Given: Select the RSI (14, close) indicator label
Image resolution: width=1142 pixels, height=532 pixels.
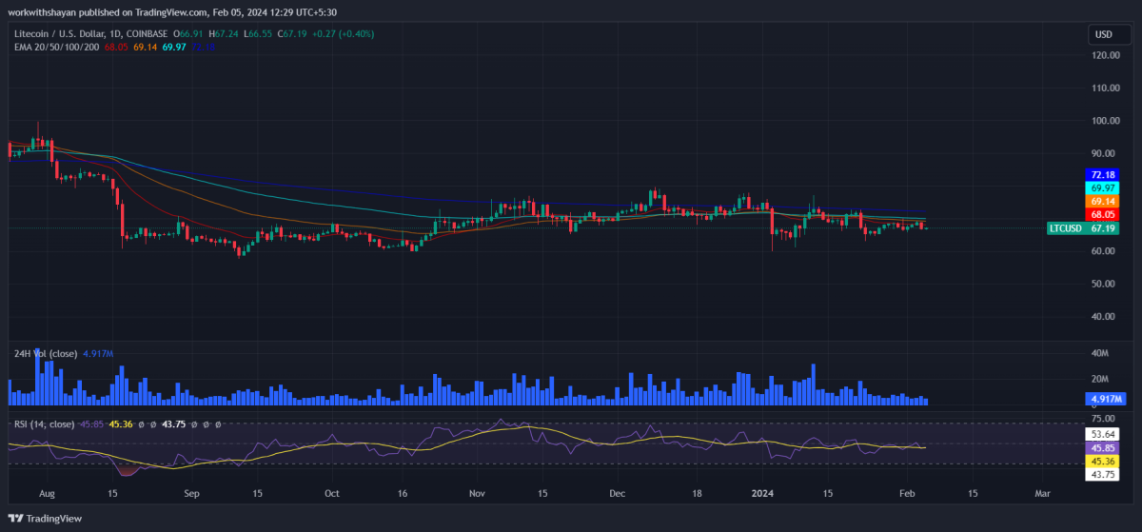Looking at the screenshot, I should [x=44, y=424].
